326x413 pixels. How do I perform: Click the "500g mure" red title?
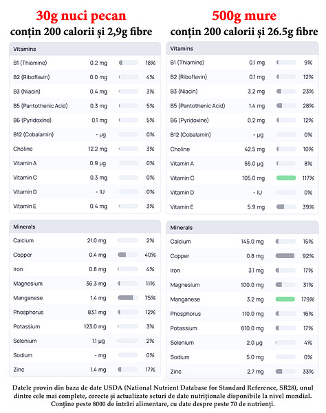244,16
